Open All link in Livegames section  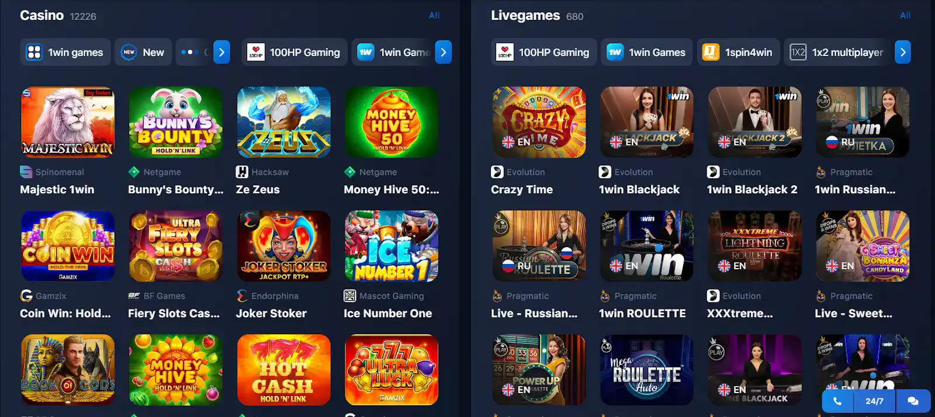pos(905,15)
